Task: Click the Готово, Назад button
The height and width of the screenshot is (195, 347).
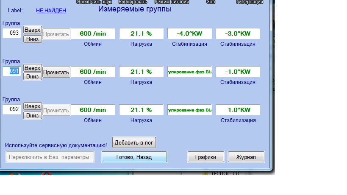Action: pos(134,157)
